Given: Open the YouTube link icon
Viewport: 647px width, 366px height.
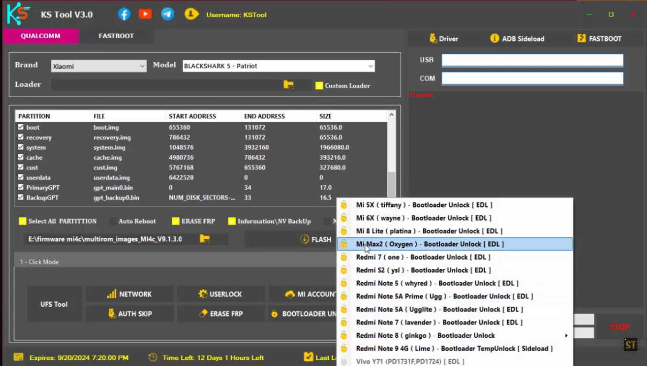Looking at the screenshot, I should [145, 14].
